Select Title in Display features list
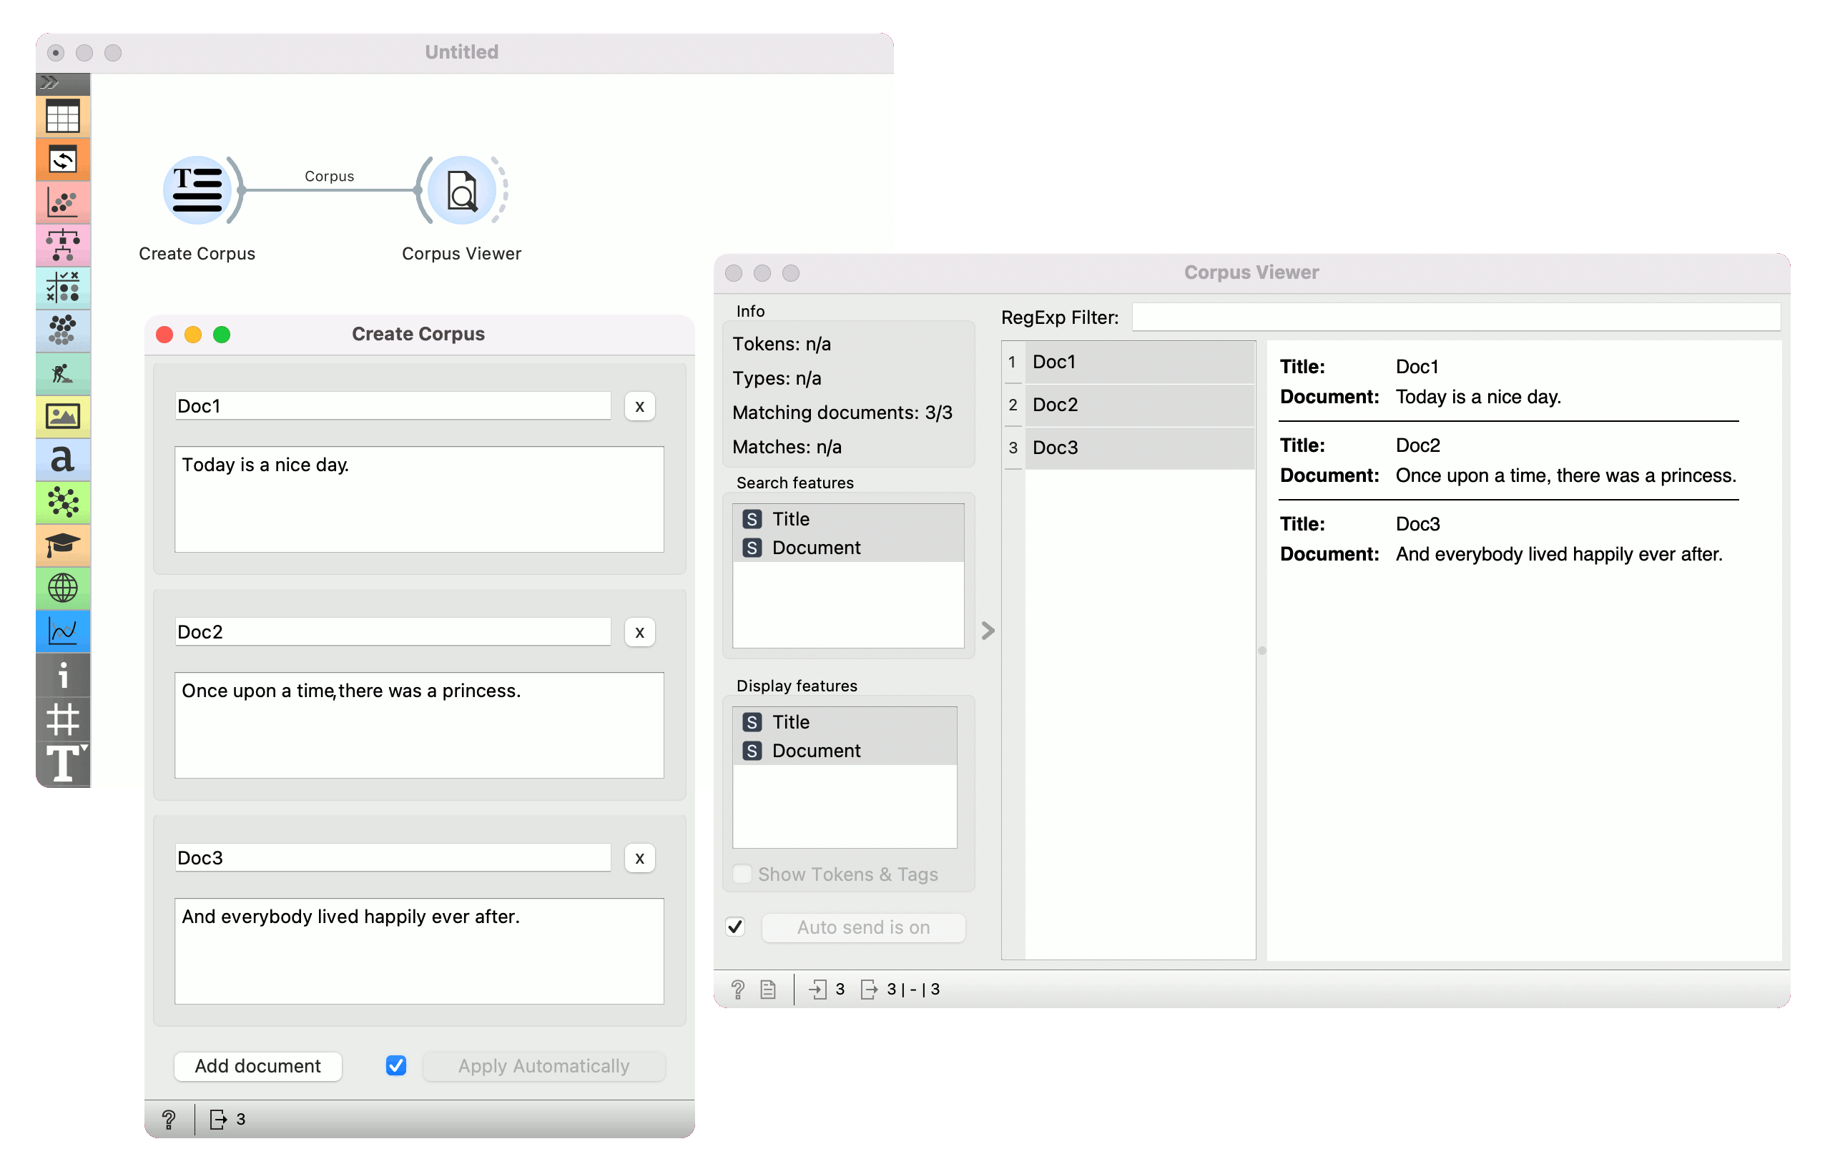Image resolution: width=1825 pixels, height=1164 pixels. pyautogui.click(x=845, y=721)
